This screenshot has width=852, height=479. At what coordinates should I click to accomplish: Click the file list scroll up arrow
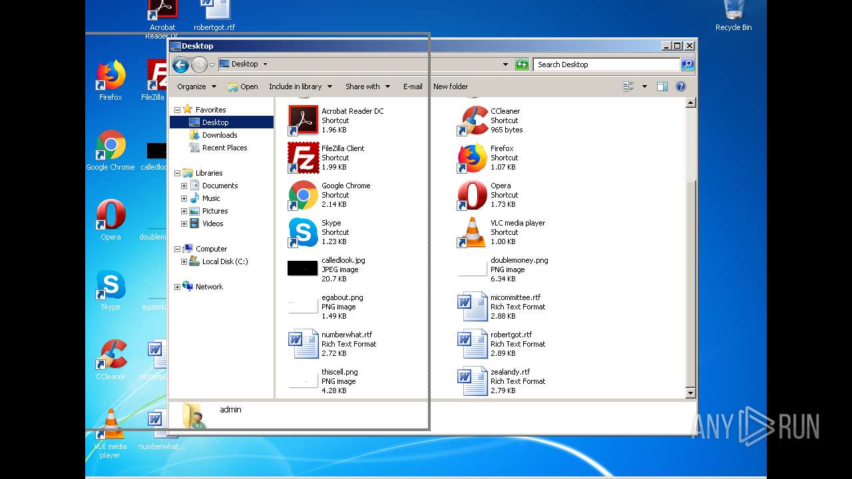(690, 102)
